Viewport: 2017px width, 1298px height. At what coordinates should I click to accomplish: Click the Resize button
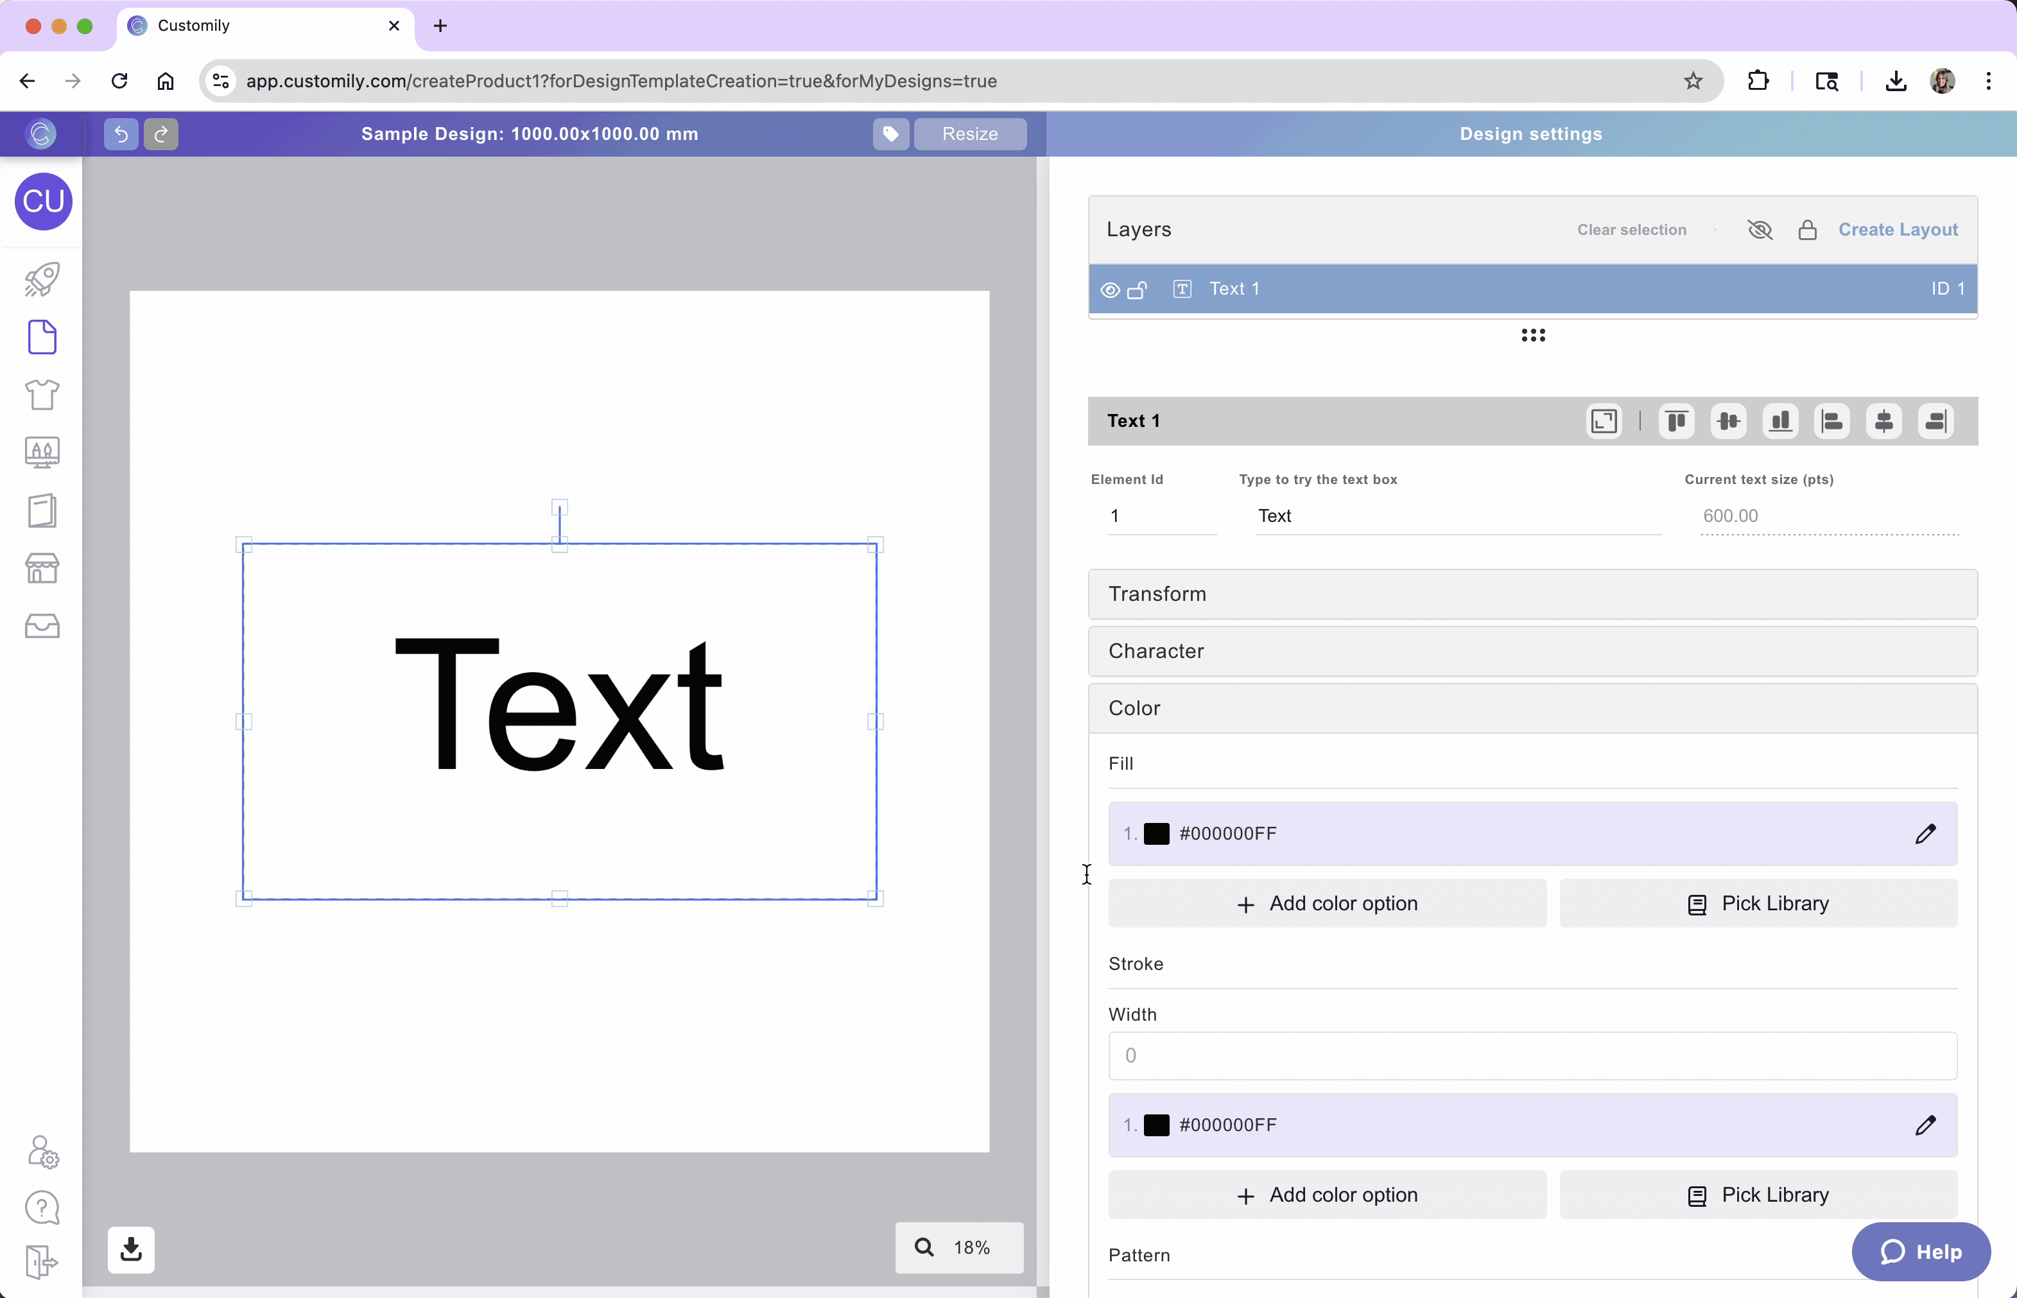point(969,134)
